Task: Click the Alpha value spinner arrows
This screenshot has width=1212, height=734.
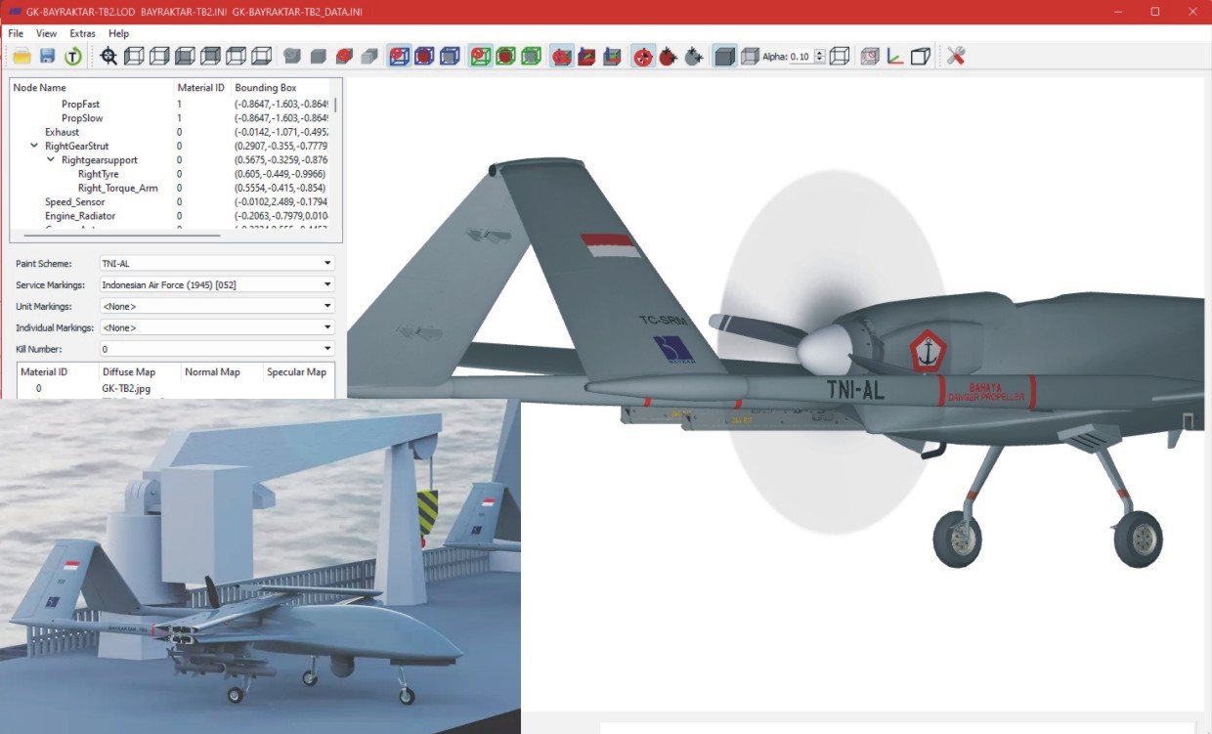Action: (x=820, y=57)
